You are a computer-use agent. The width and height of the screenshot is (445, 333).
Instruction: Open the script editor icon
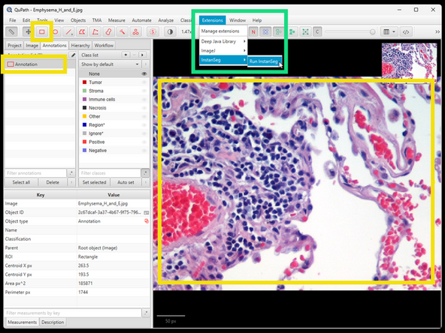(x=406, y=31)
